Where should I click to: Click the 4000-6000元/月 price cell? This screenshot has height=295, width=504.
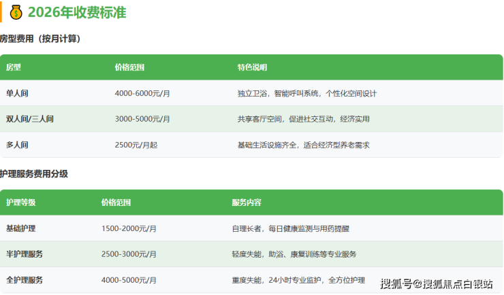pyautogui.click(x=142, y=93)
